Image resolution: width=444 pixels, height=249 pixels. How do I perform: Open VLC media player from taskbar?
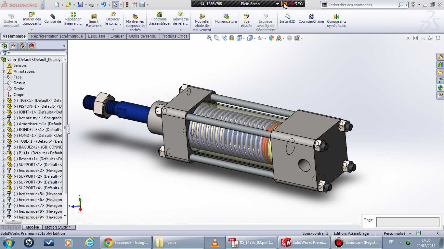click(x=215, y=243)
